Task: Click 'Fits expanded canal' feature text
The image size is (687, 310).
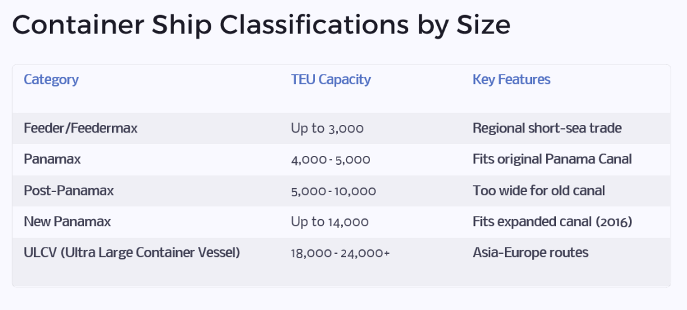Action: (x=530, y=222)
